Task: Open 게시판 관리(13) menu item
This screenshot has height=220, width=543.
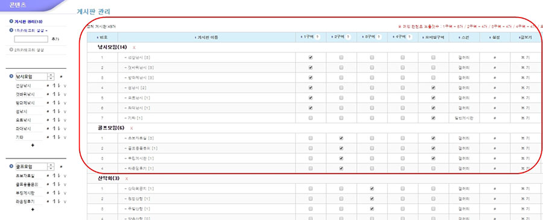Action: click(26, 22)
